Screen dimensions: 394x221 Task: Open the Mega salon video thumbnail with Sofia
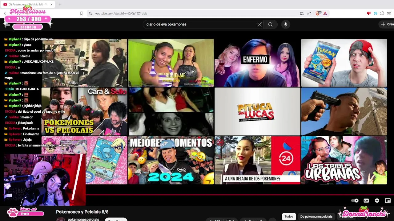coord(84,63)
